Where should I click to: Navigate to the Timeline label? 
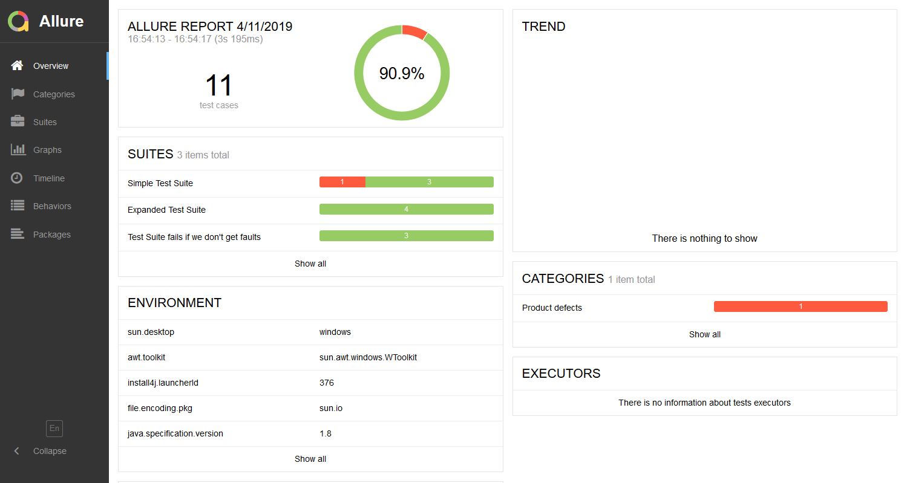[49, 178]
